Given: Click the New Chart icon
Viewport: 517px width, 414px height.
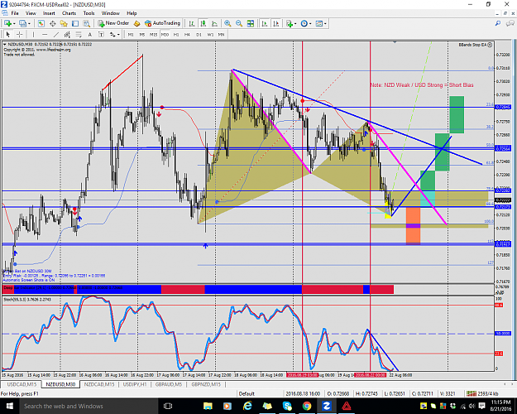Looking at the screenshot, I should [7, 23].
